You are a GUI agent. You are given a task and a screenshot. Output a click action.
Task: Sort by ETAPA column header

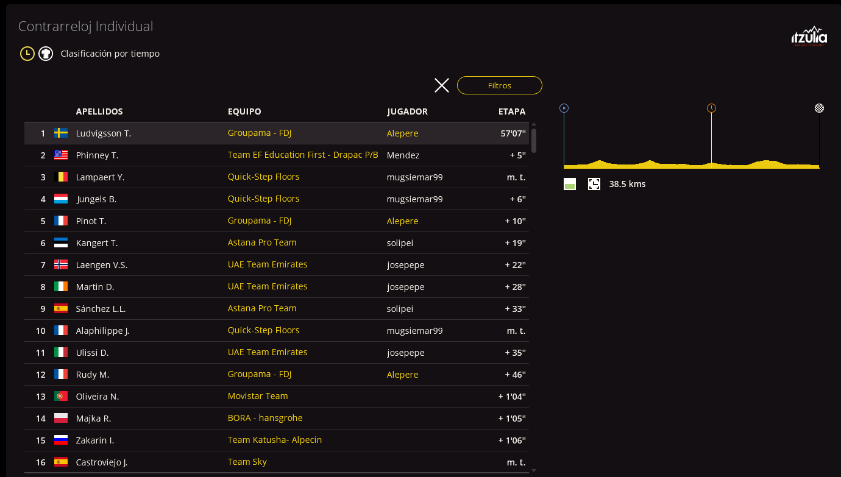point(511,111)
